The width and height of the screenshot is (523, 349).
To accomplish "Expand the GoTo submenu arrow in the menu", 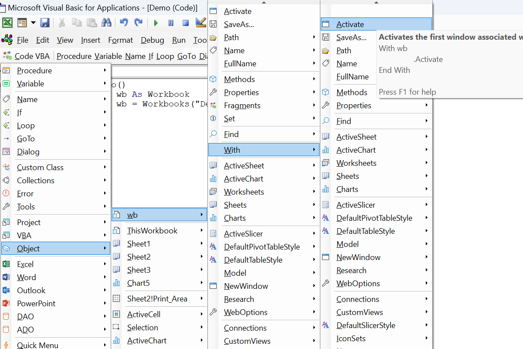I will pos(105,138).
